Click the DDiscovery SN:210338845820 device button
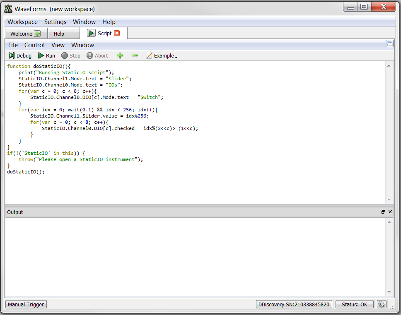This screenshot has height=315, width=401. (x=294, y=305)
